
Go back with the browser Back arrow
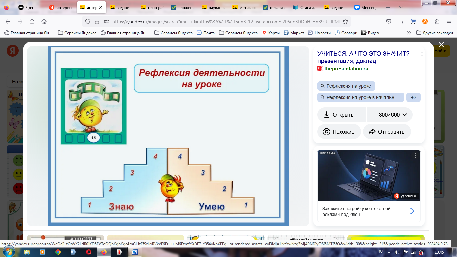coord(8,21)
